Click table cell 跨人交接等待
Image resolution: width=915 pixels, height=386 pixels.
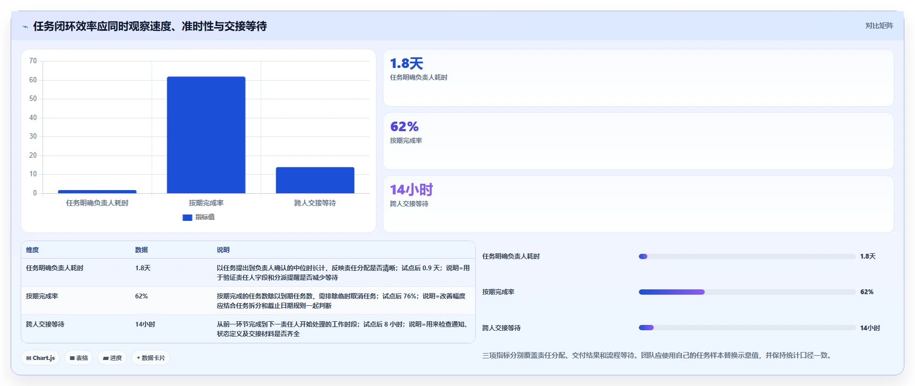45,324
